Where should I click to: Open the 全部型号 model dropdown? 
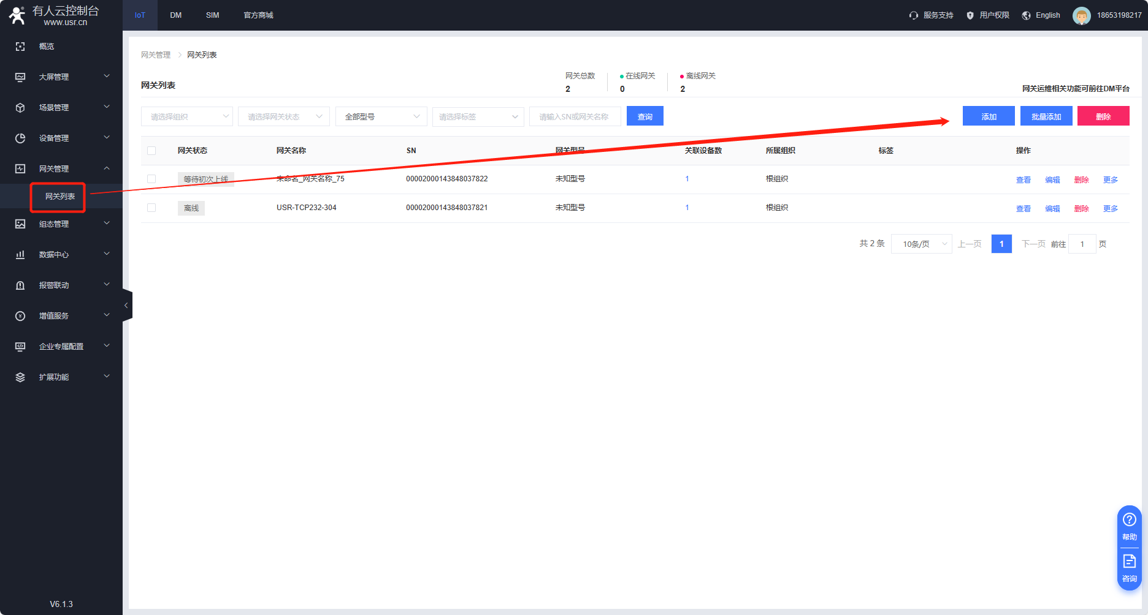[x=381, y=116]
